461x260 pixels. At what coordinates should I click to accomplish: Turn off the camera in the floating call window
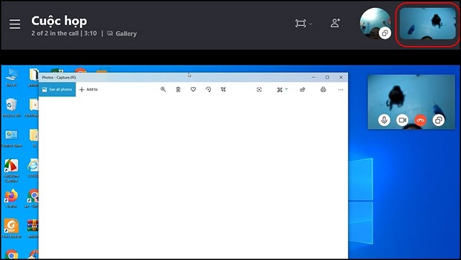[402, 120]
